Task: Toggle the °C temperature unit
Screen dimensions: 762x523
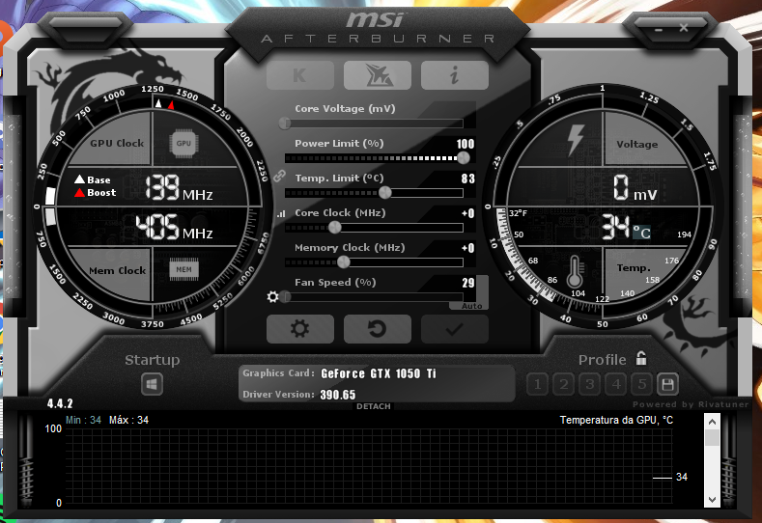Action: coord(641,233)
